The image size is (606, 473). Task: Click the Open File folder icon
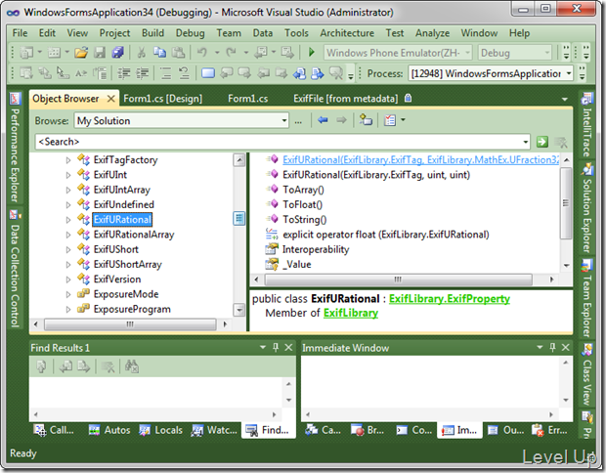point(81,52)
